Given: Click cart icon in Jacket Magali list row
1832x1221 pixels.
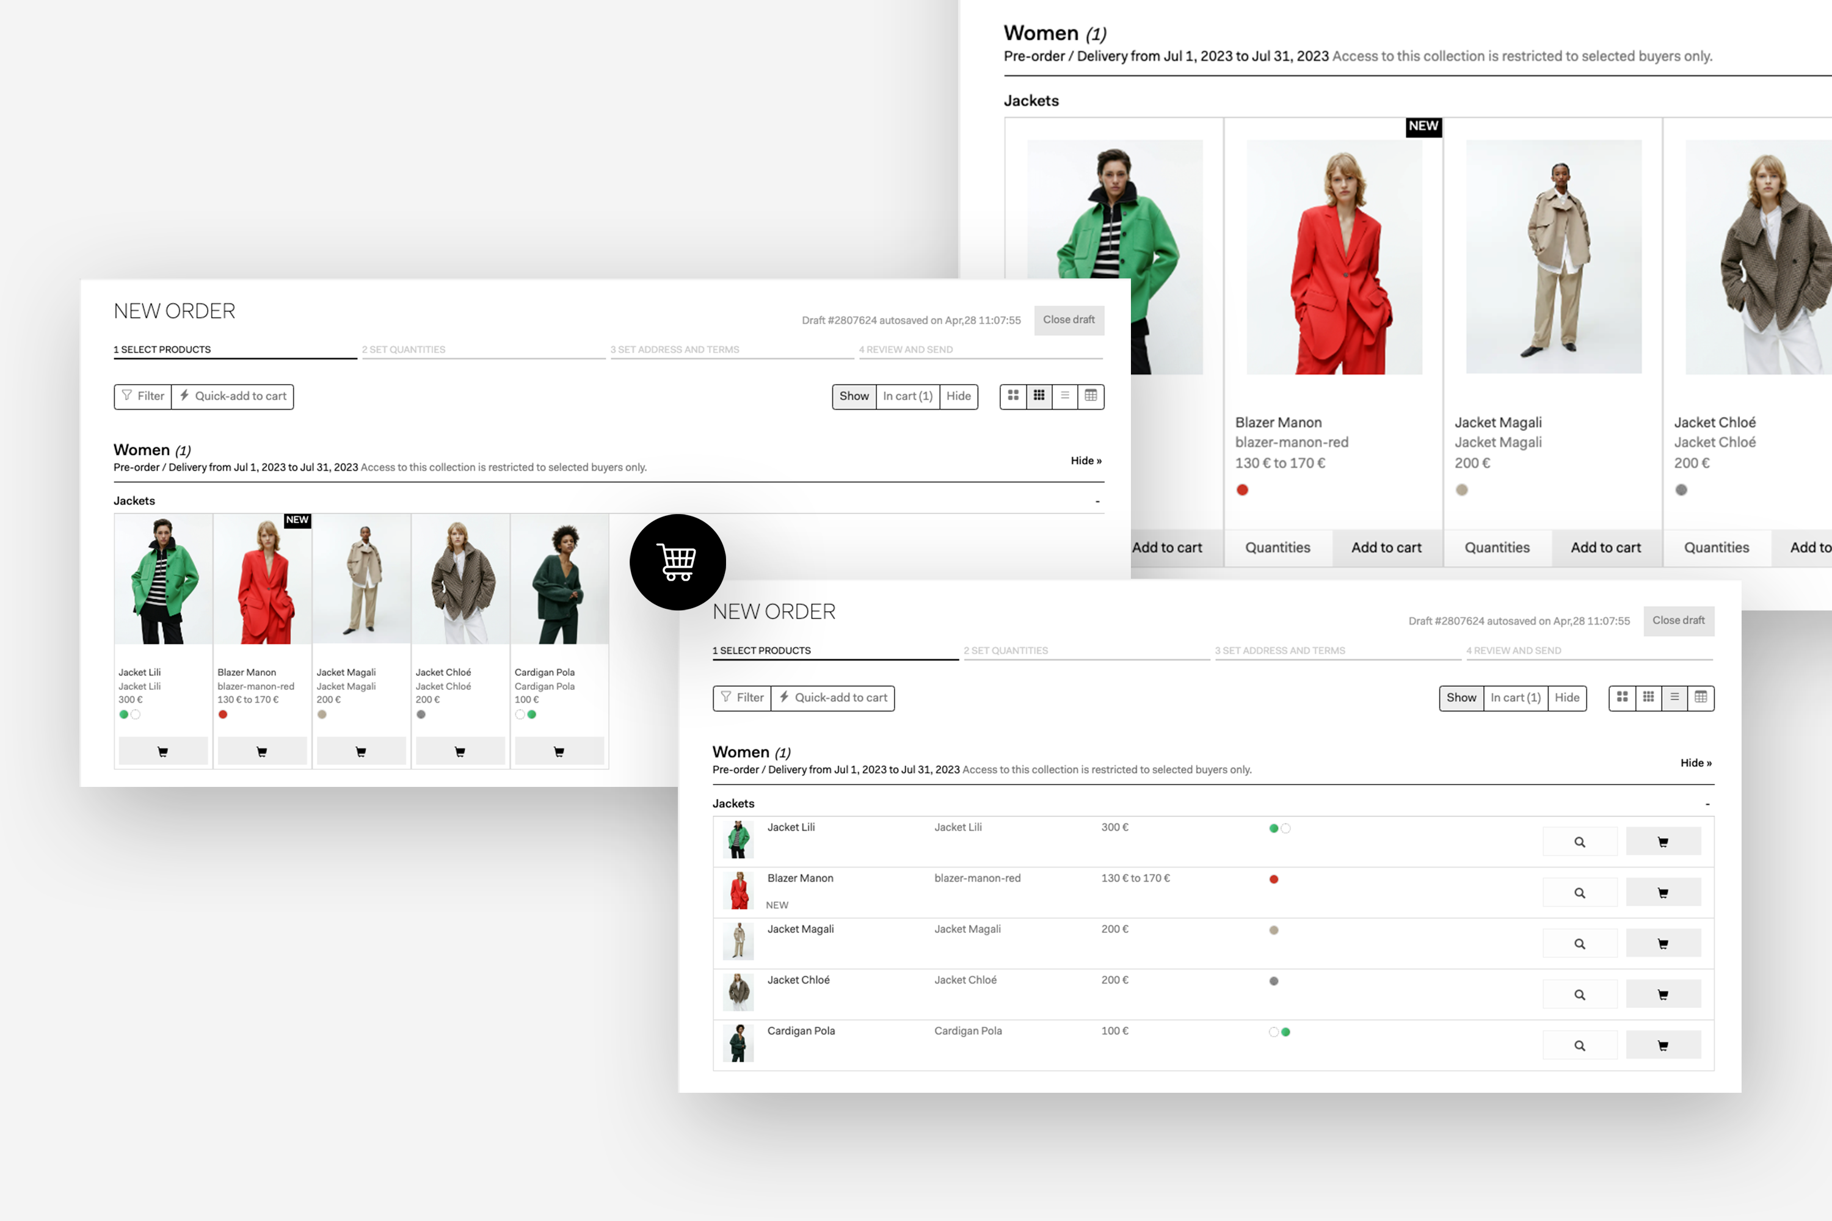Looking at the screenshot, I should pyautogui.click(x=1663, y=944).
